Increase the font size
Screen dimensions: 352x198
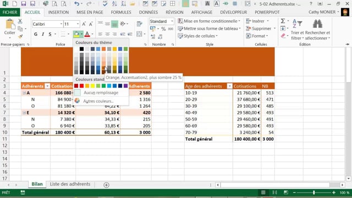(84, 24)
